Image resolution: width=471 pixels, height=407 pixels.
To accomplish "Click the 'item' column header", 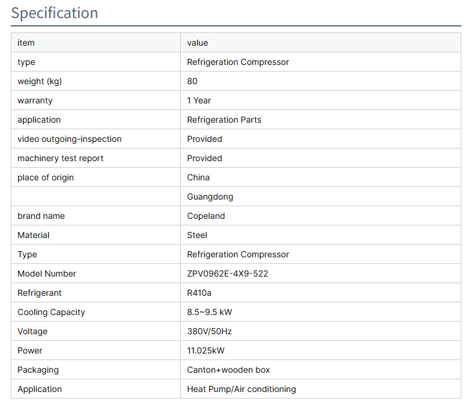I will [26, 43].
